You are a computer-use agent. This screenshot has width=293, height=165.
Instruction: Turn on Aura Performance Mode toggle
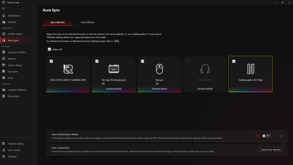point(266,136)
